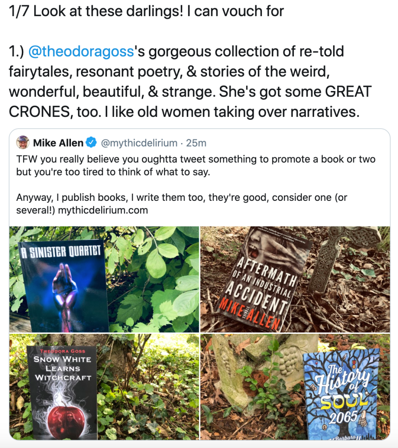The width and height of the screenshot is (398, 448).
Task: Click the quoted tweet text body
Action: pos(196,185)
